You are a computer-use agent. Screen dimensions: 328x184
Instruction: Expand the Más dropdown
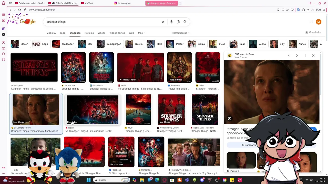[x=141, y=33]
